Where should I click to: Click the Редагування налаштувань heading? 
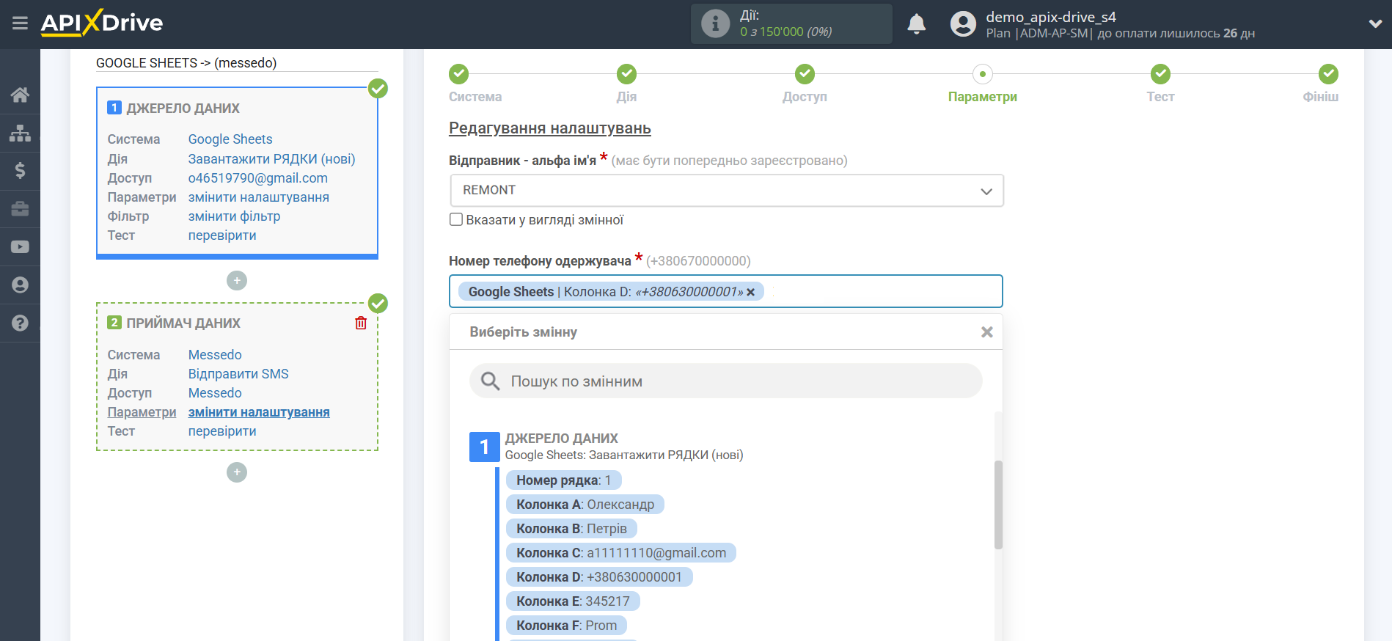(550, 128)
